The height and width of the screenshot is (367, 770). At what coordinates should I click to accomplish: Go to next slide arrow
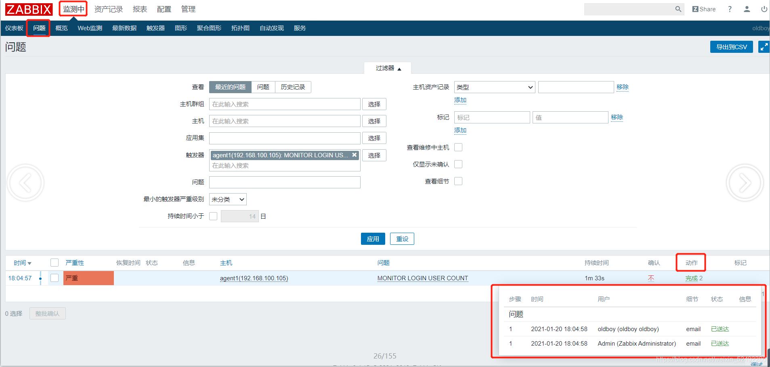(x=745, y=183)
